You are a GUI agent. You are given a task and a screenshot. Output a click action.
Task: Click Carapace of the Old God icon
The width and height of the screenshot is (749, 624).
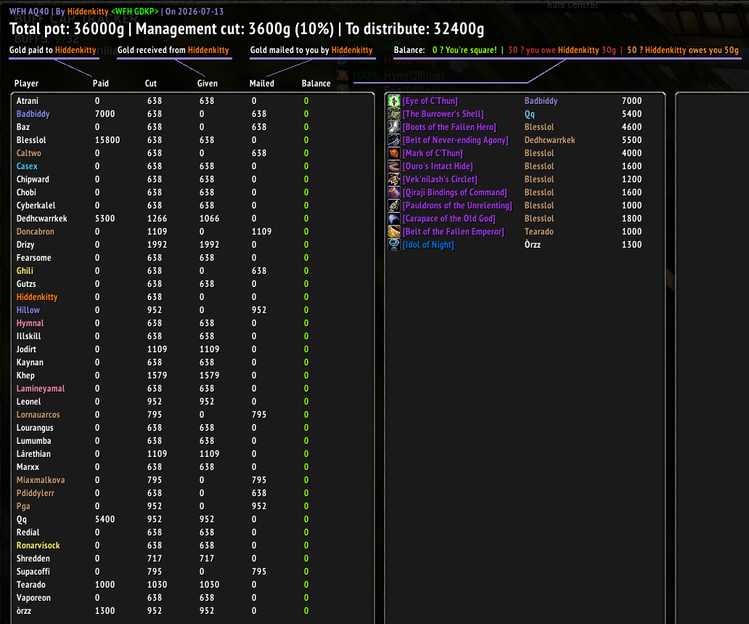click(x=393, y=219)
